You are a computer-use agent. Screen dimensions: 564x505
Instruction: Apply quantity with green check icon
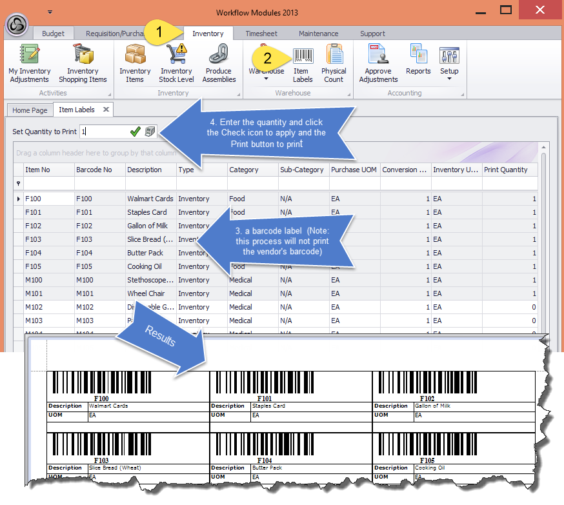click(135, 132)
